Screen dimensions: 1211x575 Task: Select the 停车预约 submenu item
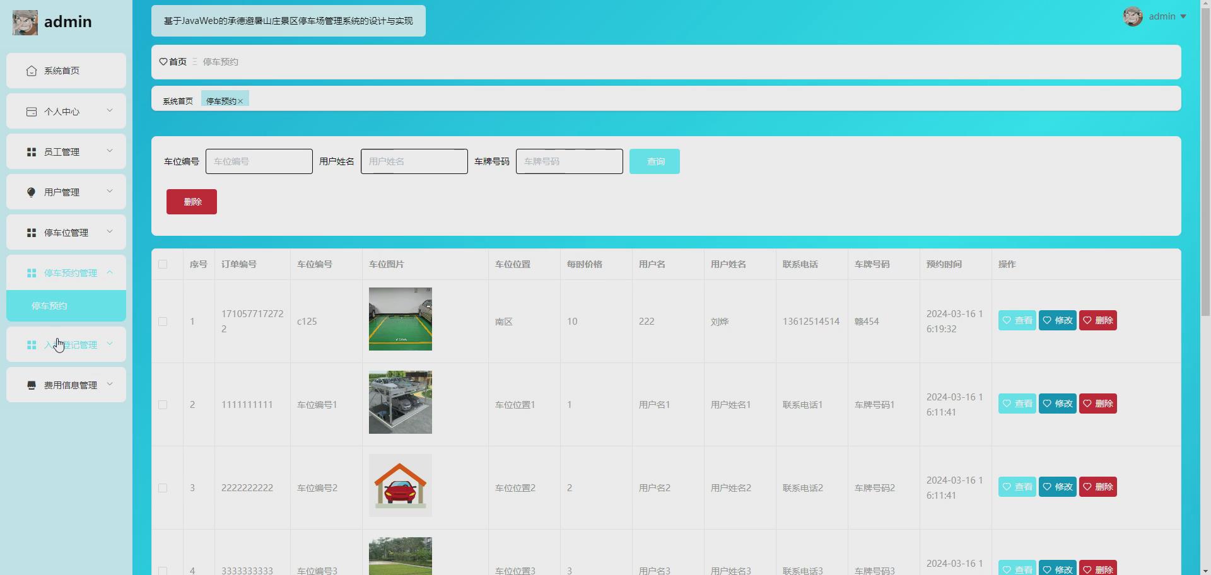(x=66, y=306)
